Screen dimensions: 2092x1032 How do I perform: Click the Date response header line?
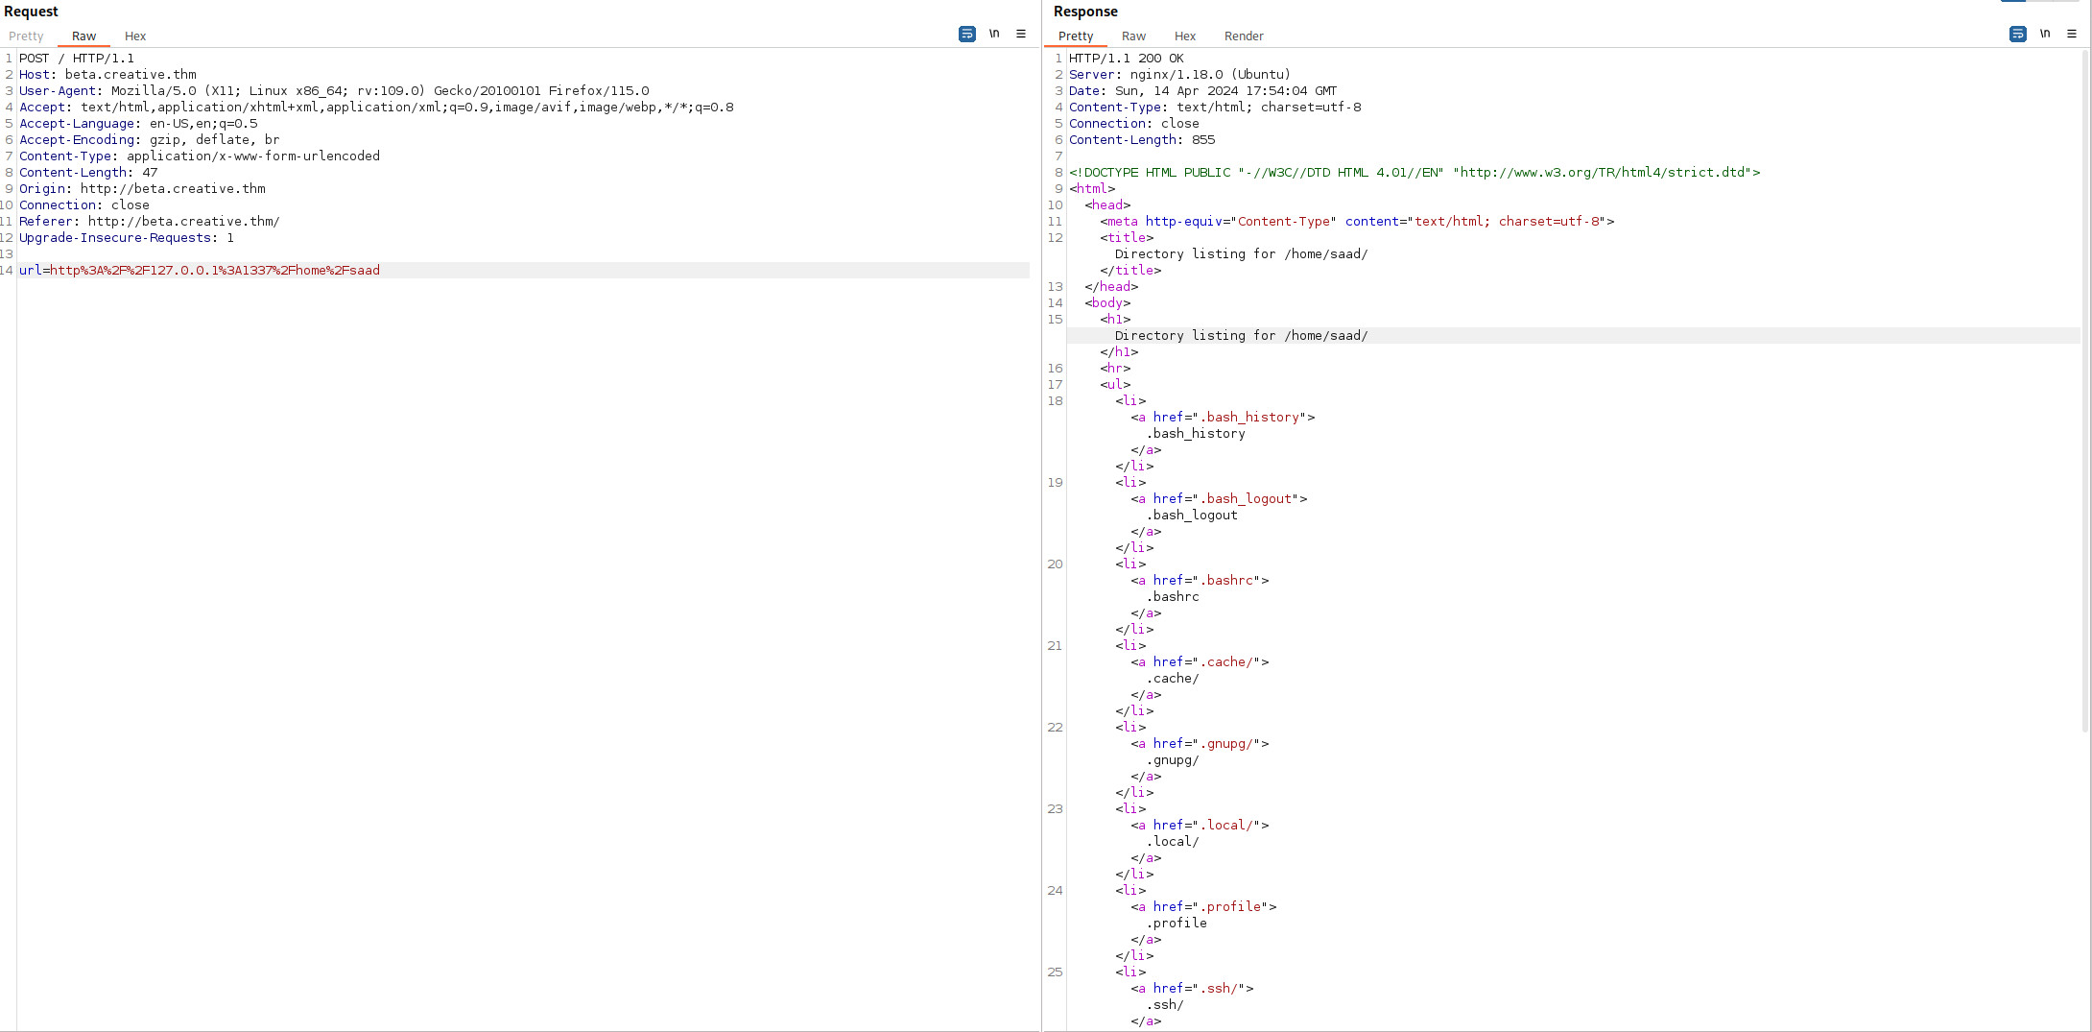1203,91
